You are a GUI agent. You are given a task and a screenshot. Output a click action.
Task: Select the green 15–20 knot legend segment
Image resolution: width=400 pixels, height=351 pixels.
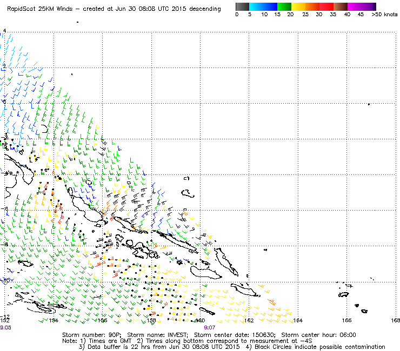[284, 6]
